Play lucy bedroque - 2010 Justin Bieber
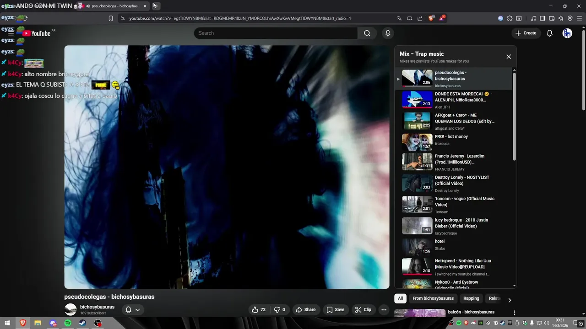 (x=454, y=226)
